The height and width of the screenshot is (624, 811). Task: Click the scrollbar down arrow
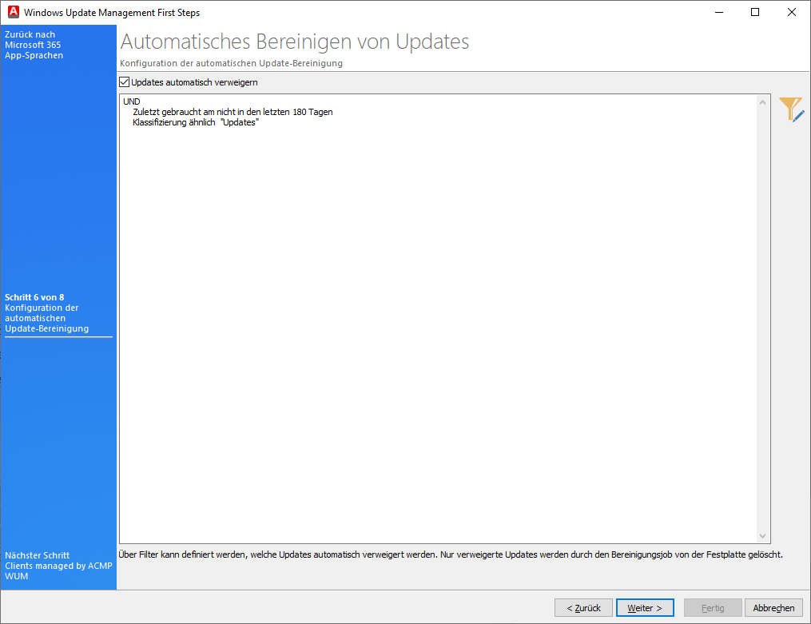tap(762, 535)
